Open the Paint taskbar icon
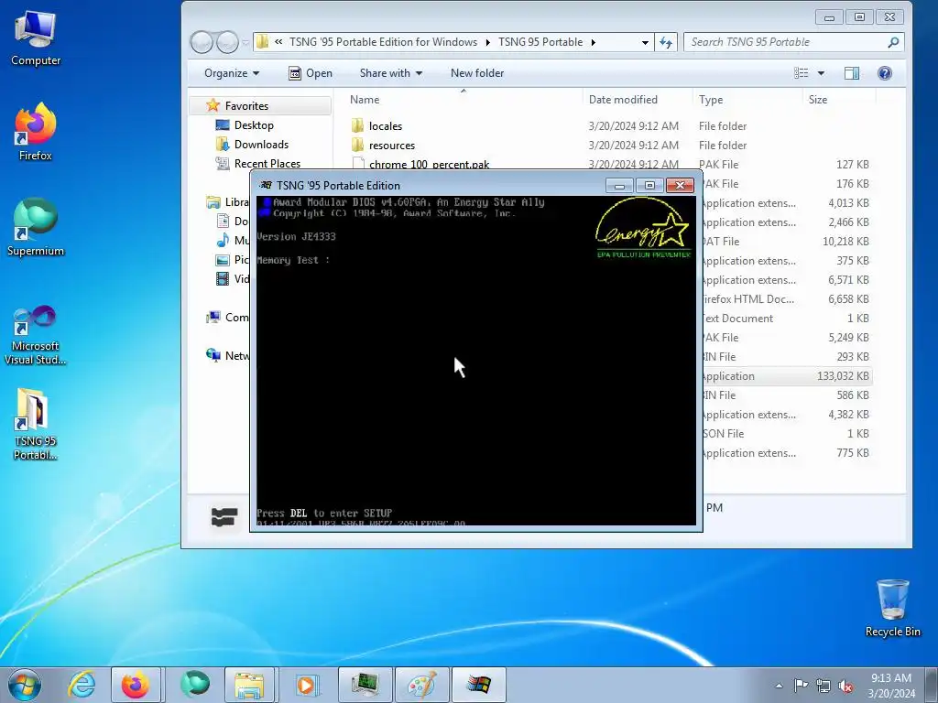Image resolution: width=938 pixels, height=703 pixels. [421, 685]
